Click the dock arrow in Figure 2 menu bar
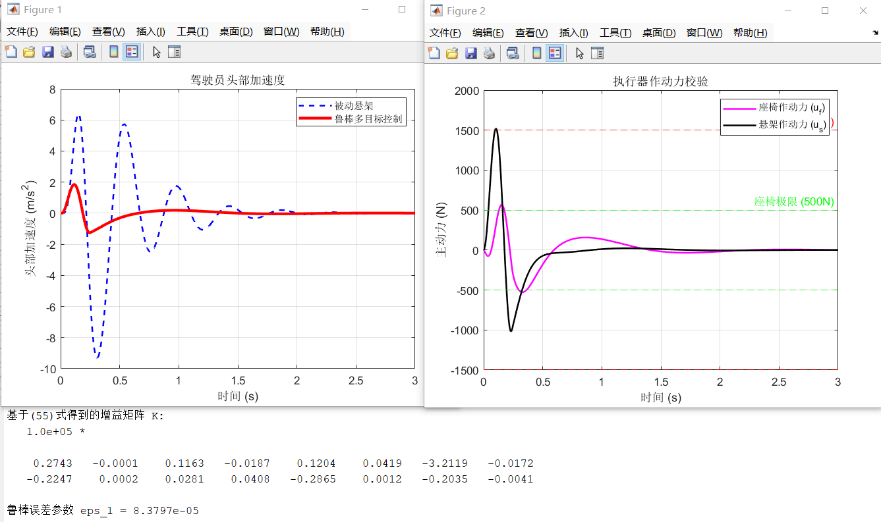Viewport: 881px width, 522px height. (x=874, y=33)
